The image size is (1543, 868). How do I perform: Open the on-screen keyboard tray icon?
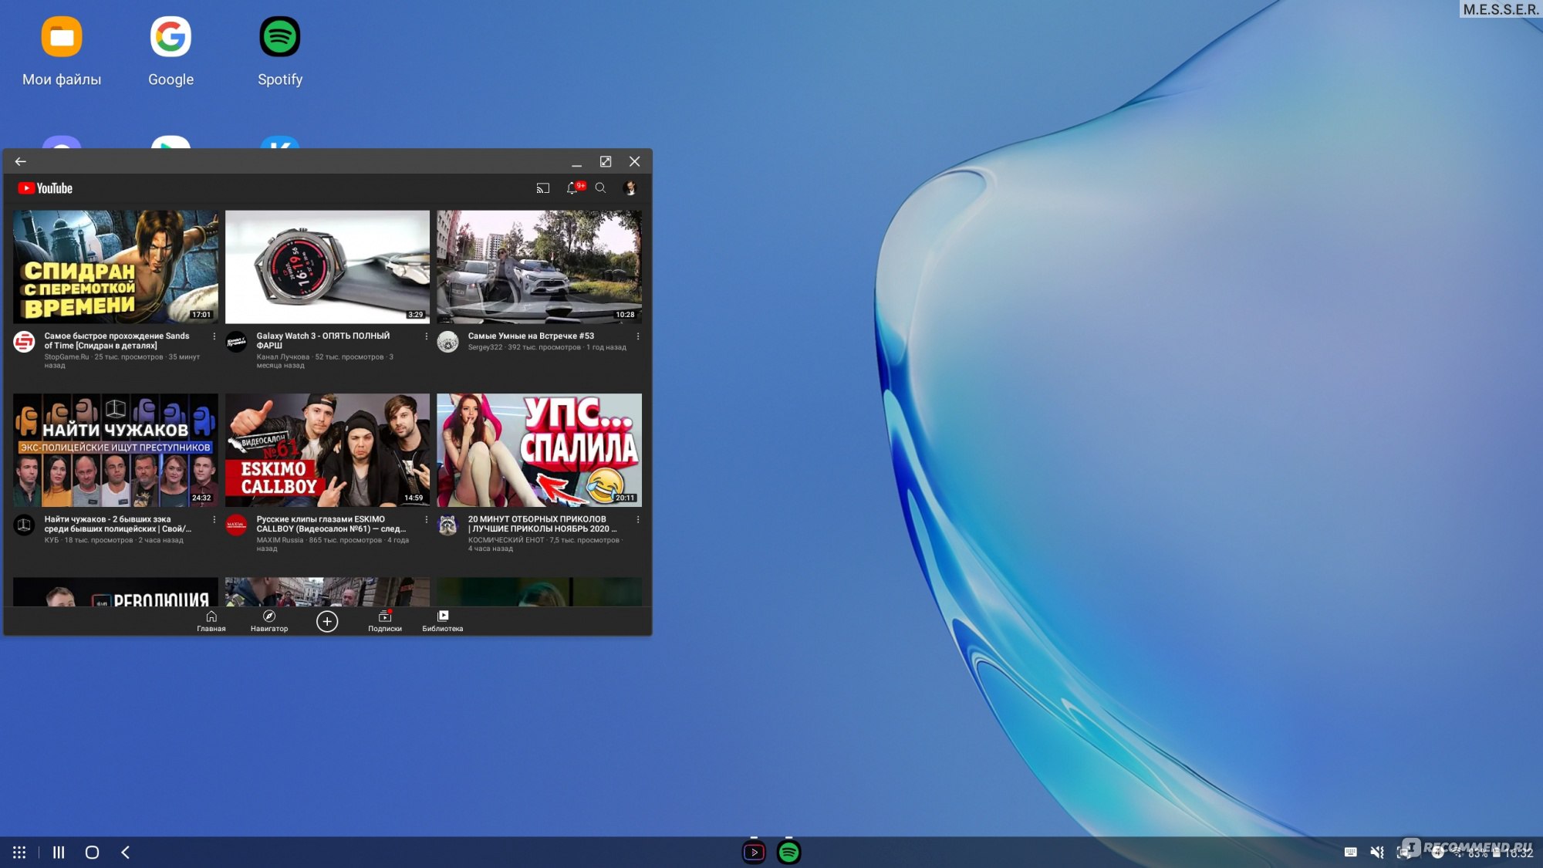click(x=1350, y=852)
